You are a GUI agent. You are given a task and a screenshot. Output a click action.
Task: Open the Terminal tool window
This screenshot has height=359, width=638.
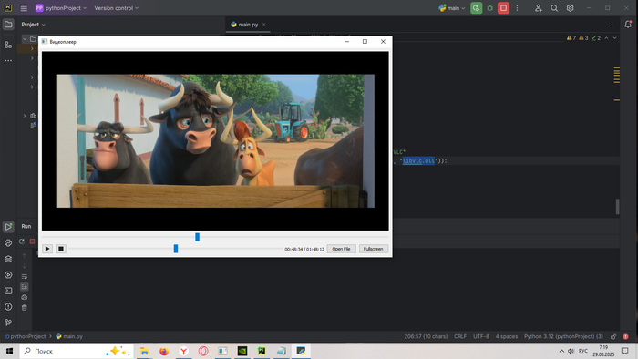coord(8,291)
